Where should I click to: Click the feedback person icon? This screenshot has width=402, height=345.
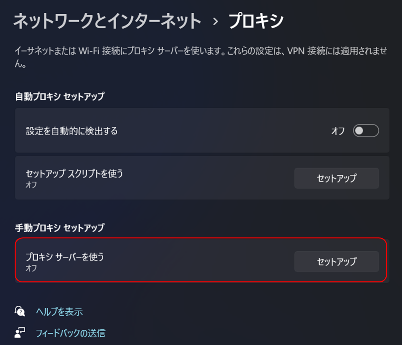20,333
